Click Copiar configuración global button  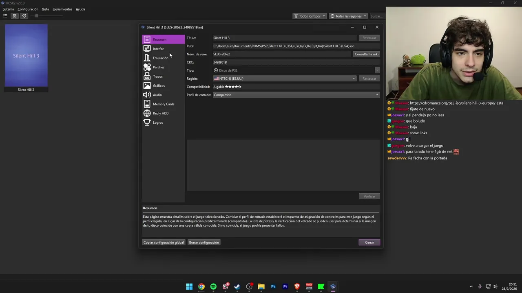(x=164, y=243)
